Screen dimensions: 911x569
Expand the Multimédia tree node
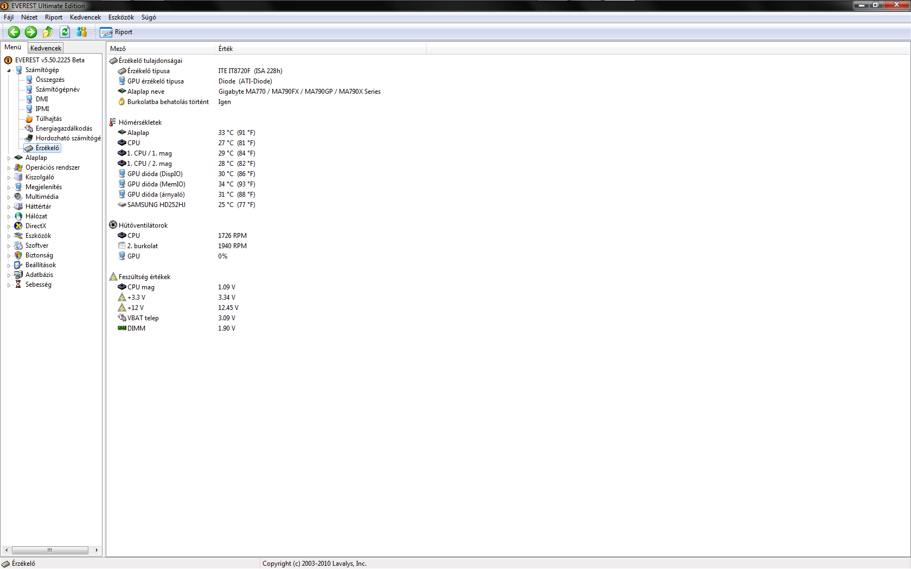tap(9, 197)
